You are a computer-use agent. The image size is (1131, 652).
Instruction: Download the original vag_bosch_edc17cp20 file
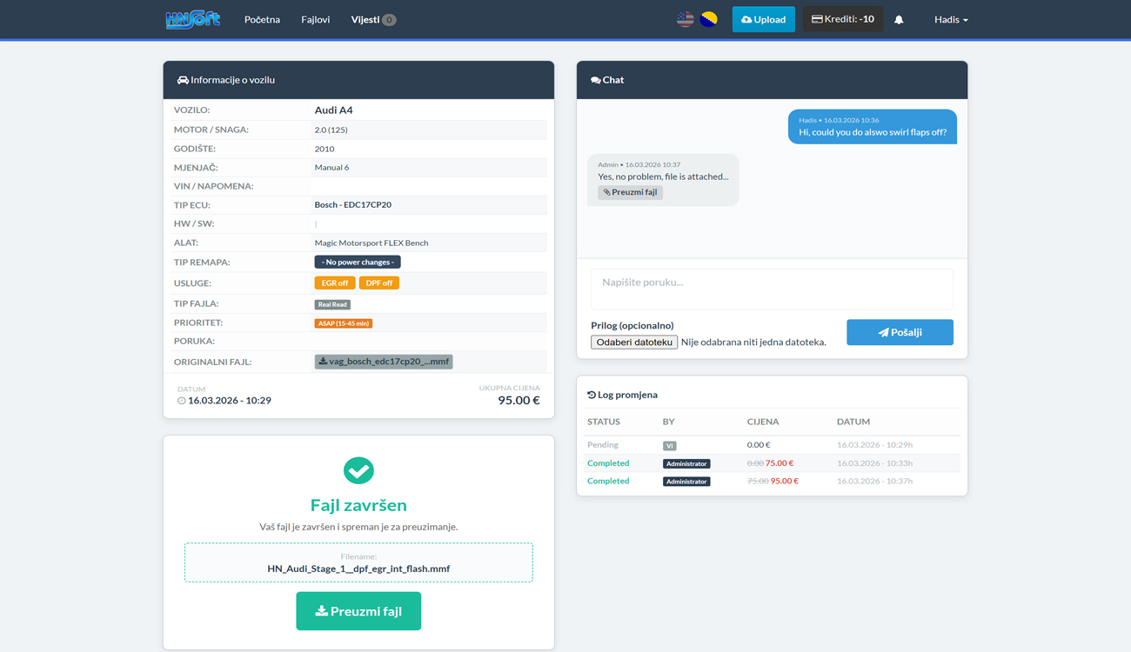pos(383,362)
